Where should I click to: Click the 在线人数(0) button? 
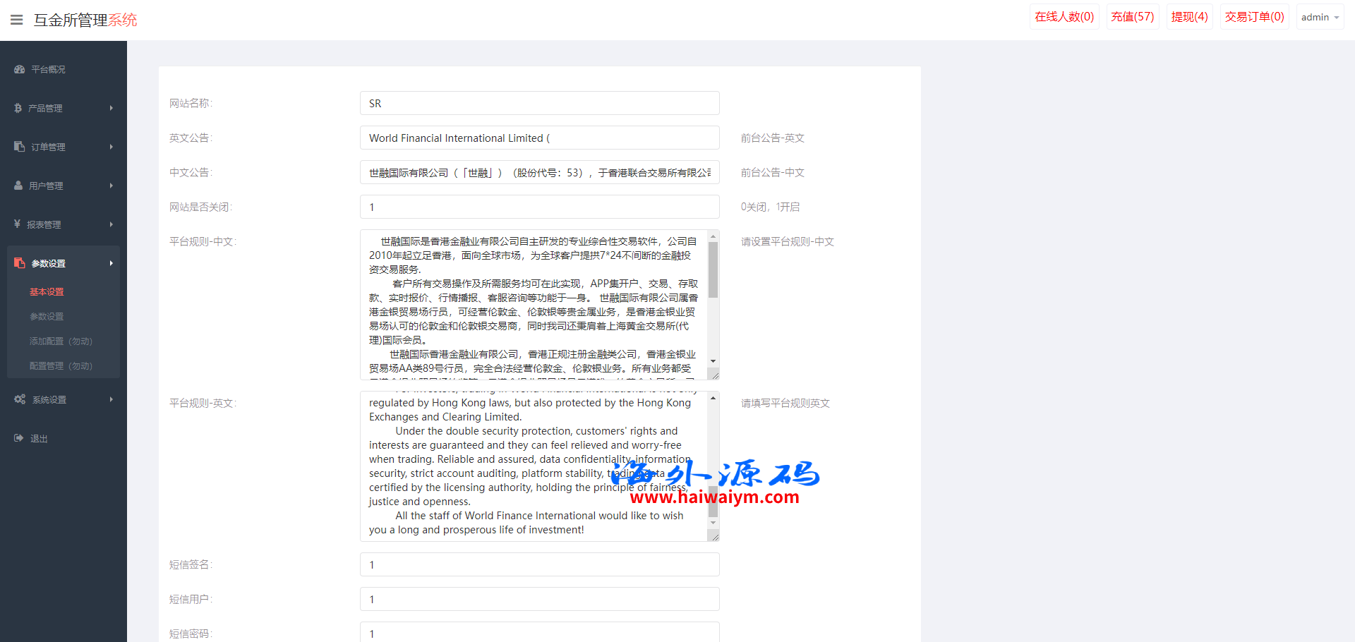tap(1064, 17)
